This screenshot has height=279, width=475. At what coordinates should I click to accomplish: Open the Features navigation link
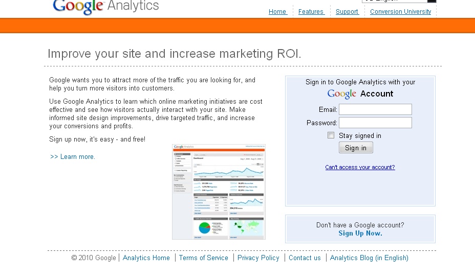(x=311, y=12)
